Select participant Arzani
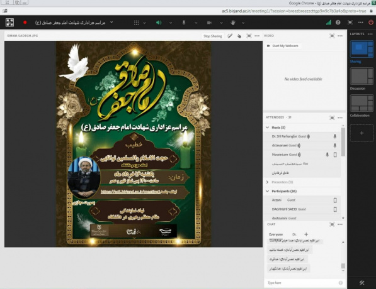Screen dimensions: 376x289 click(x=302, y=200)
